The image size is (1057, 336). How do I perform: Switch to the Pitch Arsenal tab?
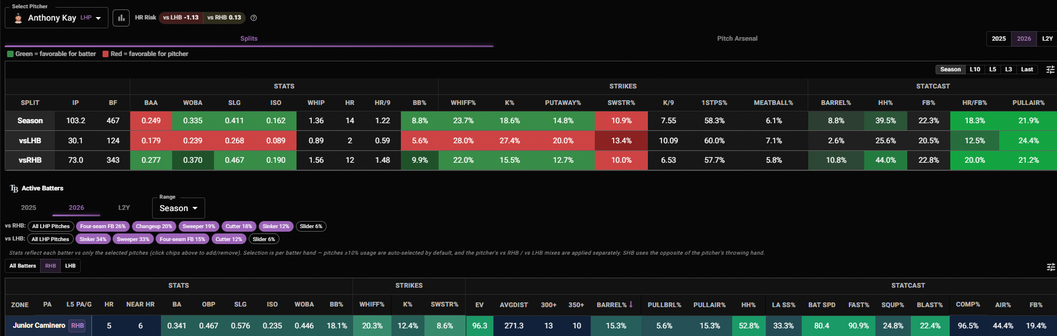tap(737, 38)
